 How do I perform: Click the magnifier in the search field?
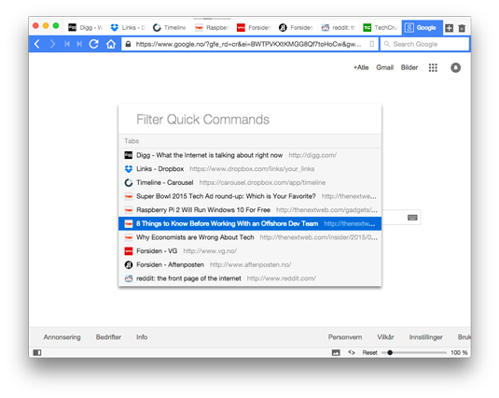click(x=387, y=44)
